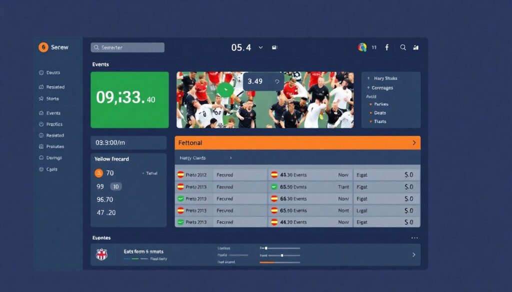512x292 pixels.
Task: Click the orange icon beside 70
Action: point(98,173)
